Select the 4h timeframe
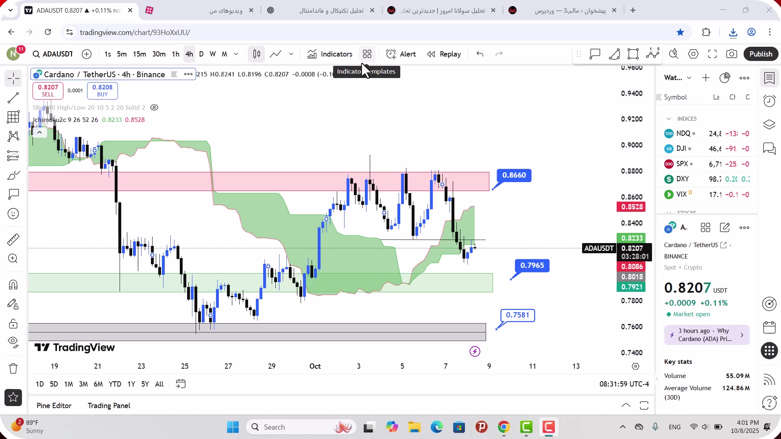The width and height of the screenshot is (781, 439). click(189, 54)
